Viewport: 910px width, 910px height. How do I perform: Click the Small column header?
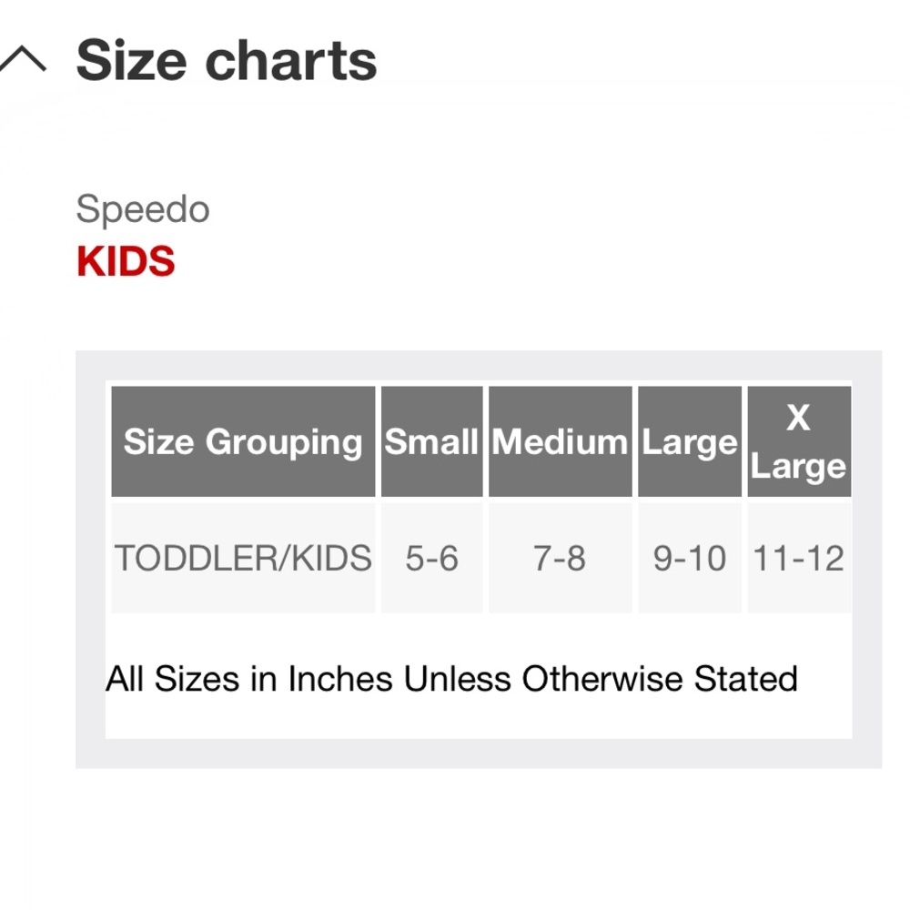tap(430, 442)
